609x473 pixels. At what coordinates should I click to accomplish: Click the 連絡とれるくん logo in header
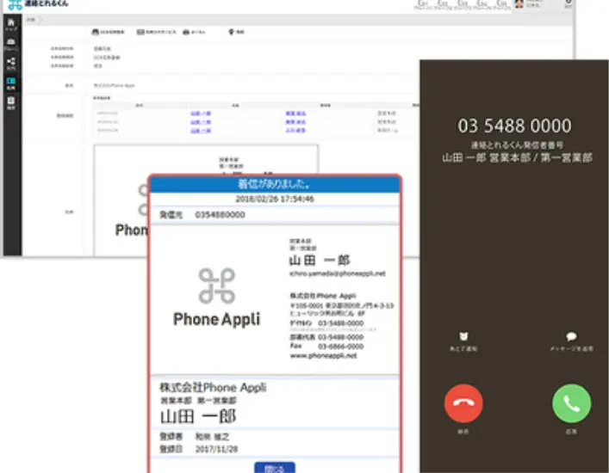(x=38, y=4)
